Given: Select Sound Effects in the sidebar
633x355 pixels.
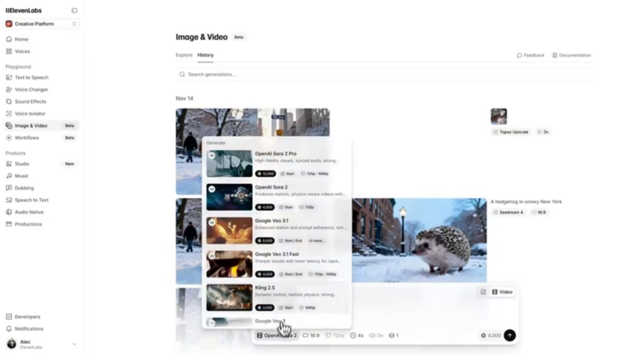Looking at the screenshot, I should pos(30,101).
